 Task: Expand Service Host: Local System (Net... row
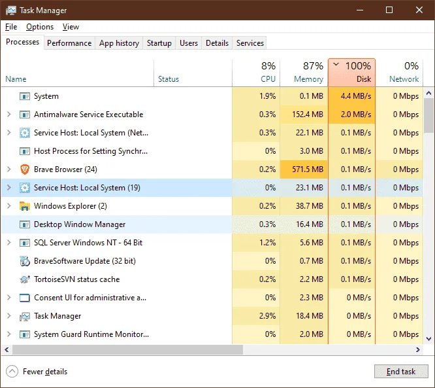[9, 133]
